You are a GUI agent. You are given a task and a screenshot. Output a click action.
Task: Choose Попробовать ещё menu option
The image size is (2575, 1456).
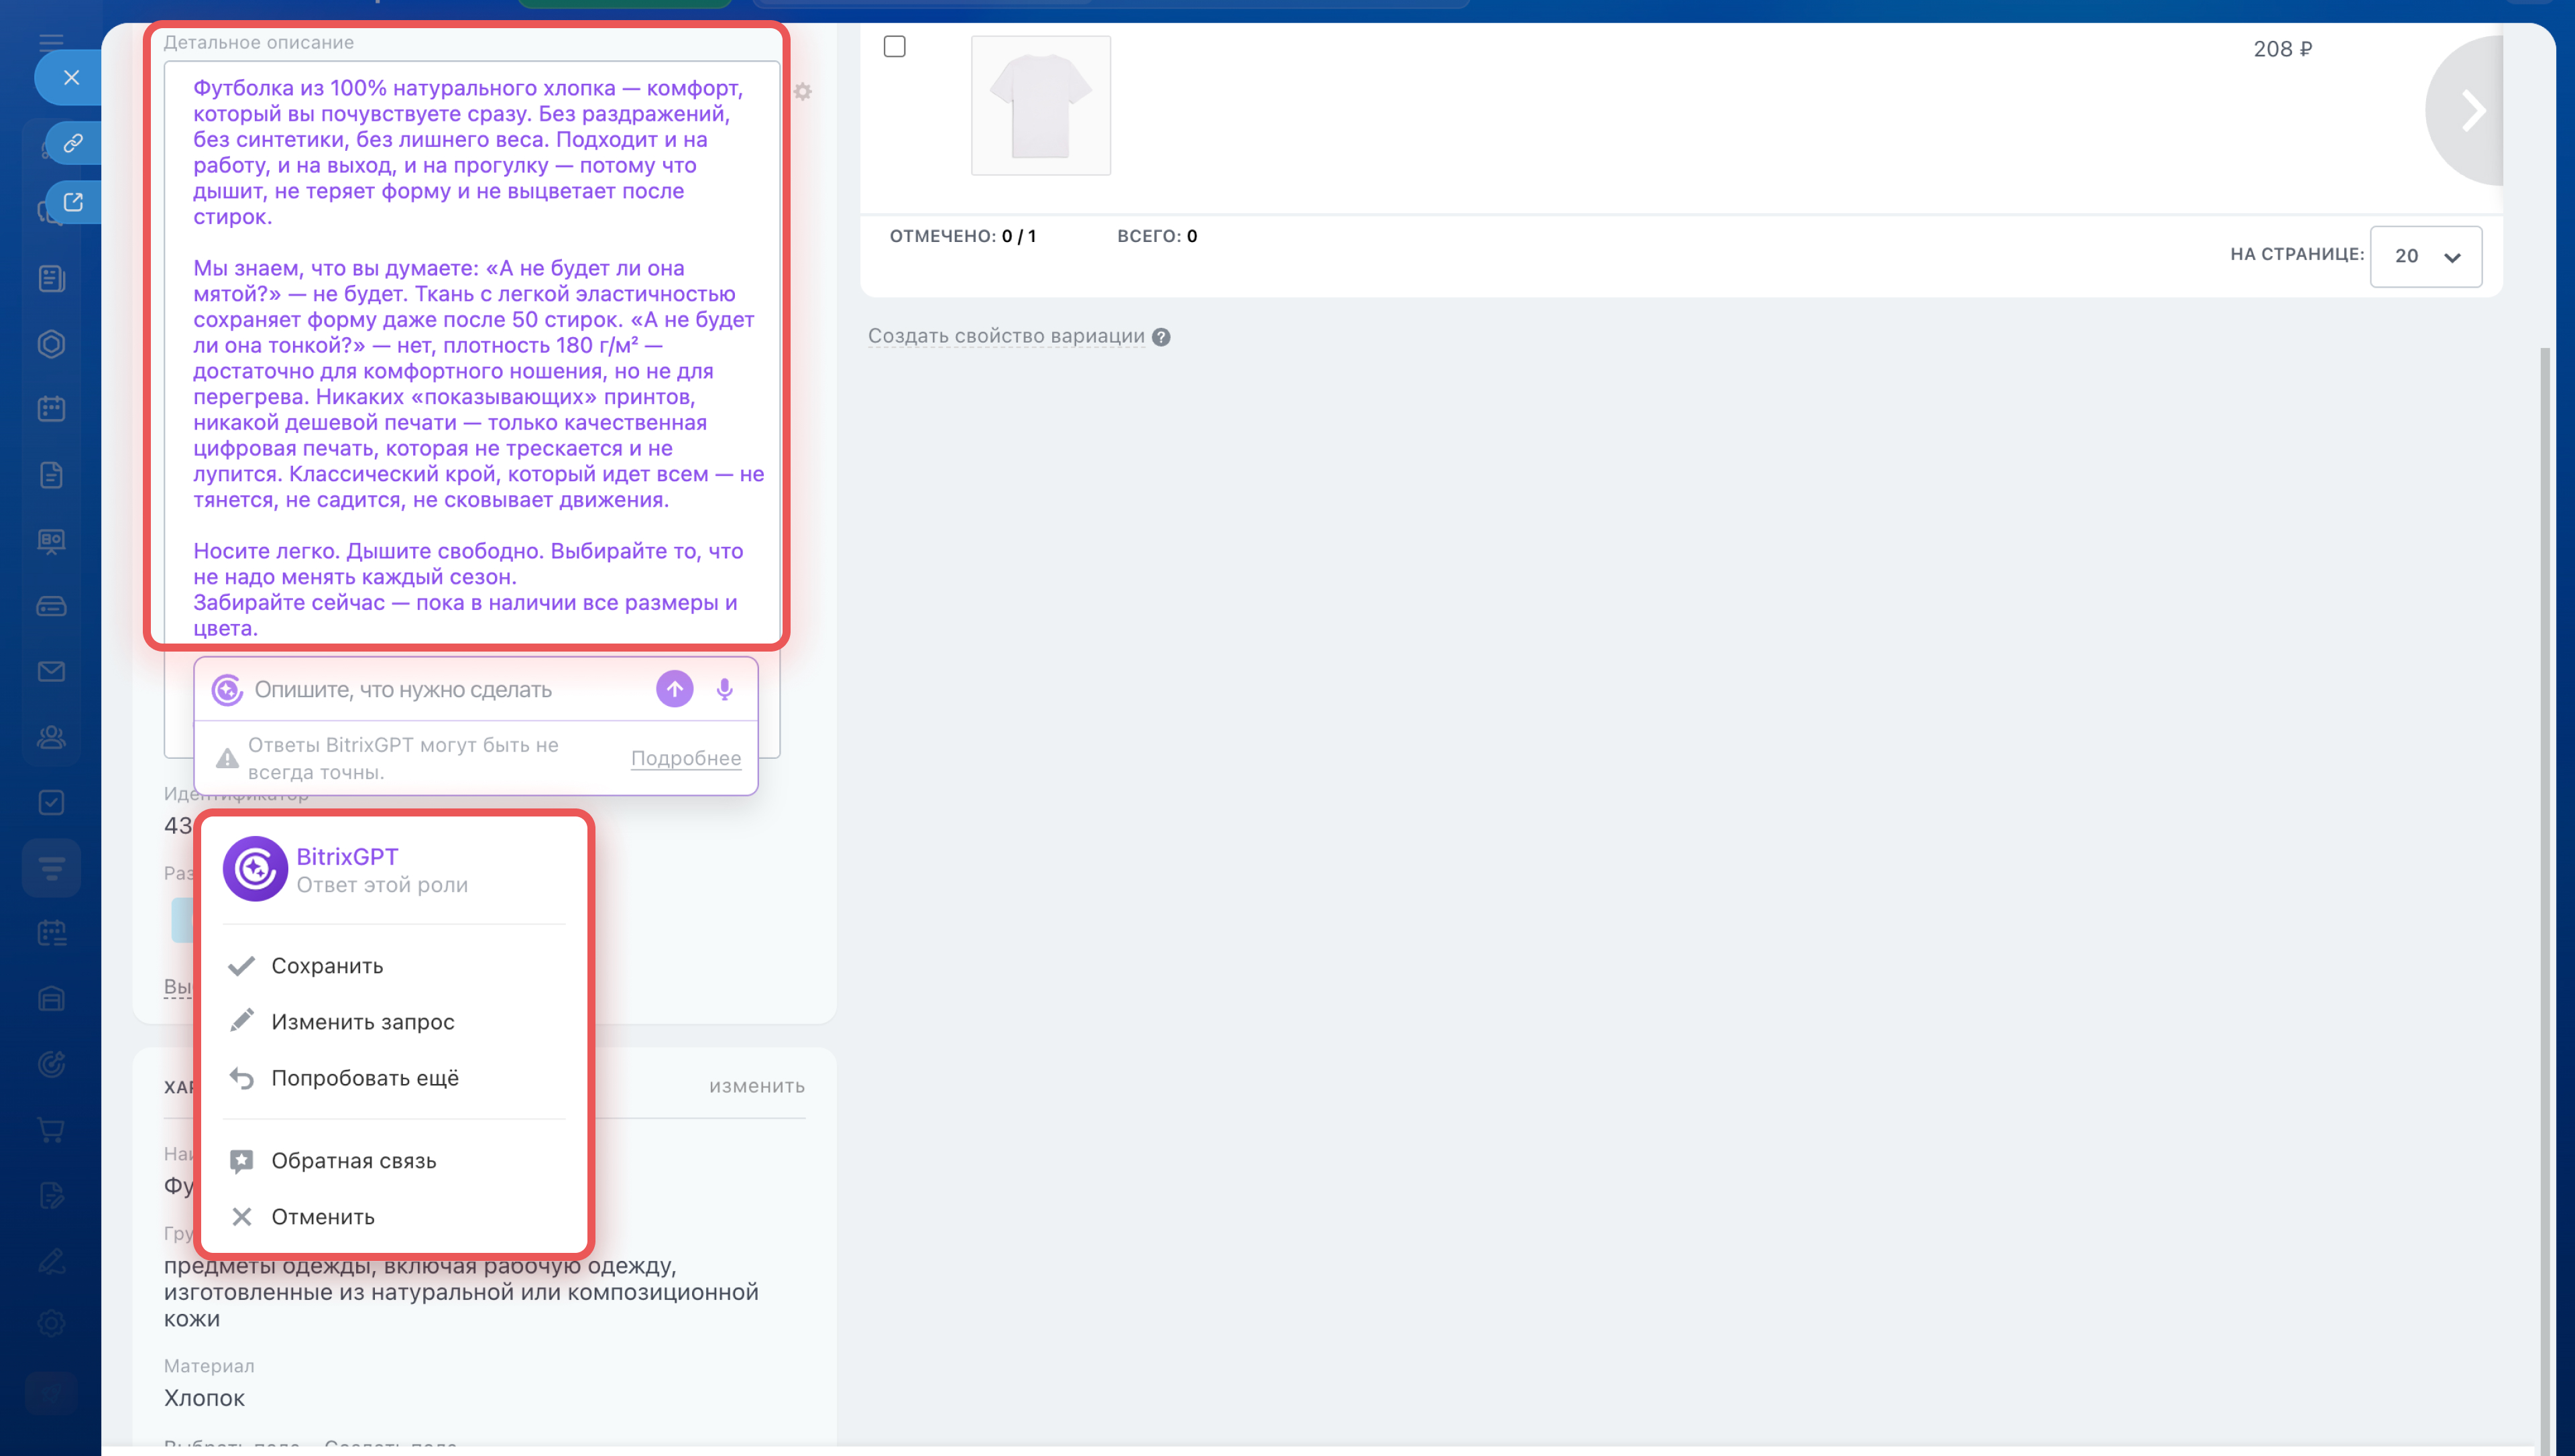click(365, 1078)
